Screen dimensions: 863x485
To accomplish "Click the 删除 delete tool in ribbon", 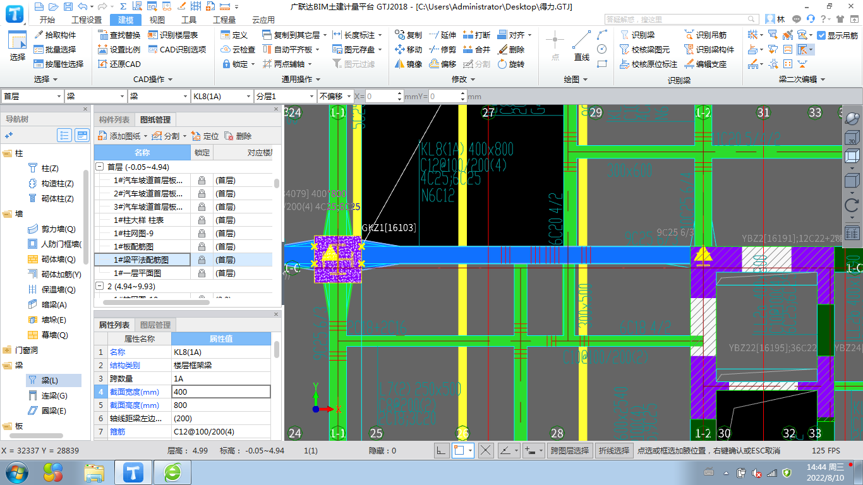I will click(510, 49).
